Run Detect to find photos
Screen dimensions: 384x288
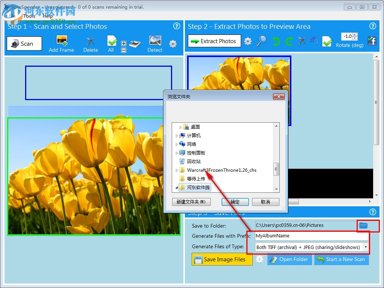[x=155, y=44]
